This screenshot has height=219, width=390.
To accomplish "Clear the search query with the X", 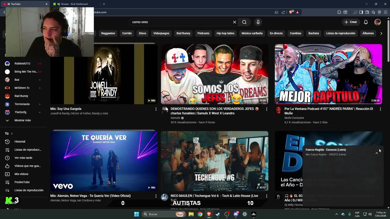I will pos(235,22).
